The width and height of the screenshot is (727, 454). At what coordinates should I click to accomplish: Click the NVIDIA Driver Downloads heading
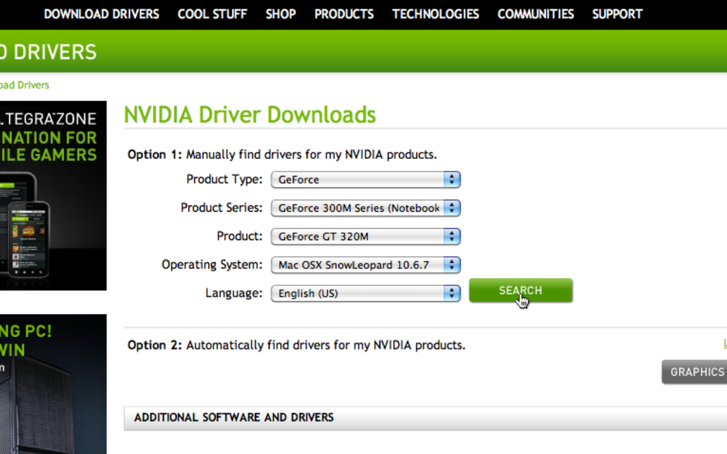tap(250, 115)
